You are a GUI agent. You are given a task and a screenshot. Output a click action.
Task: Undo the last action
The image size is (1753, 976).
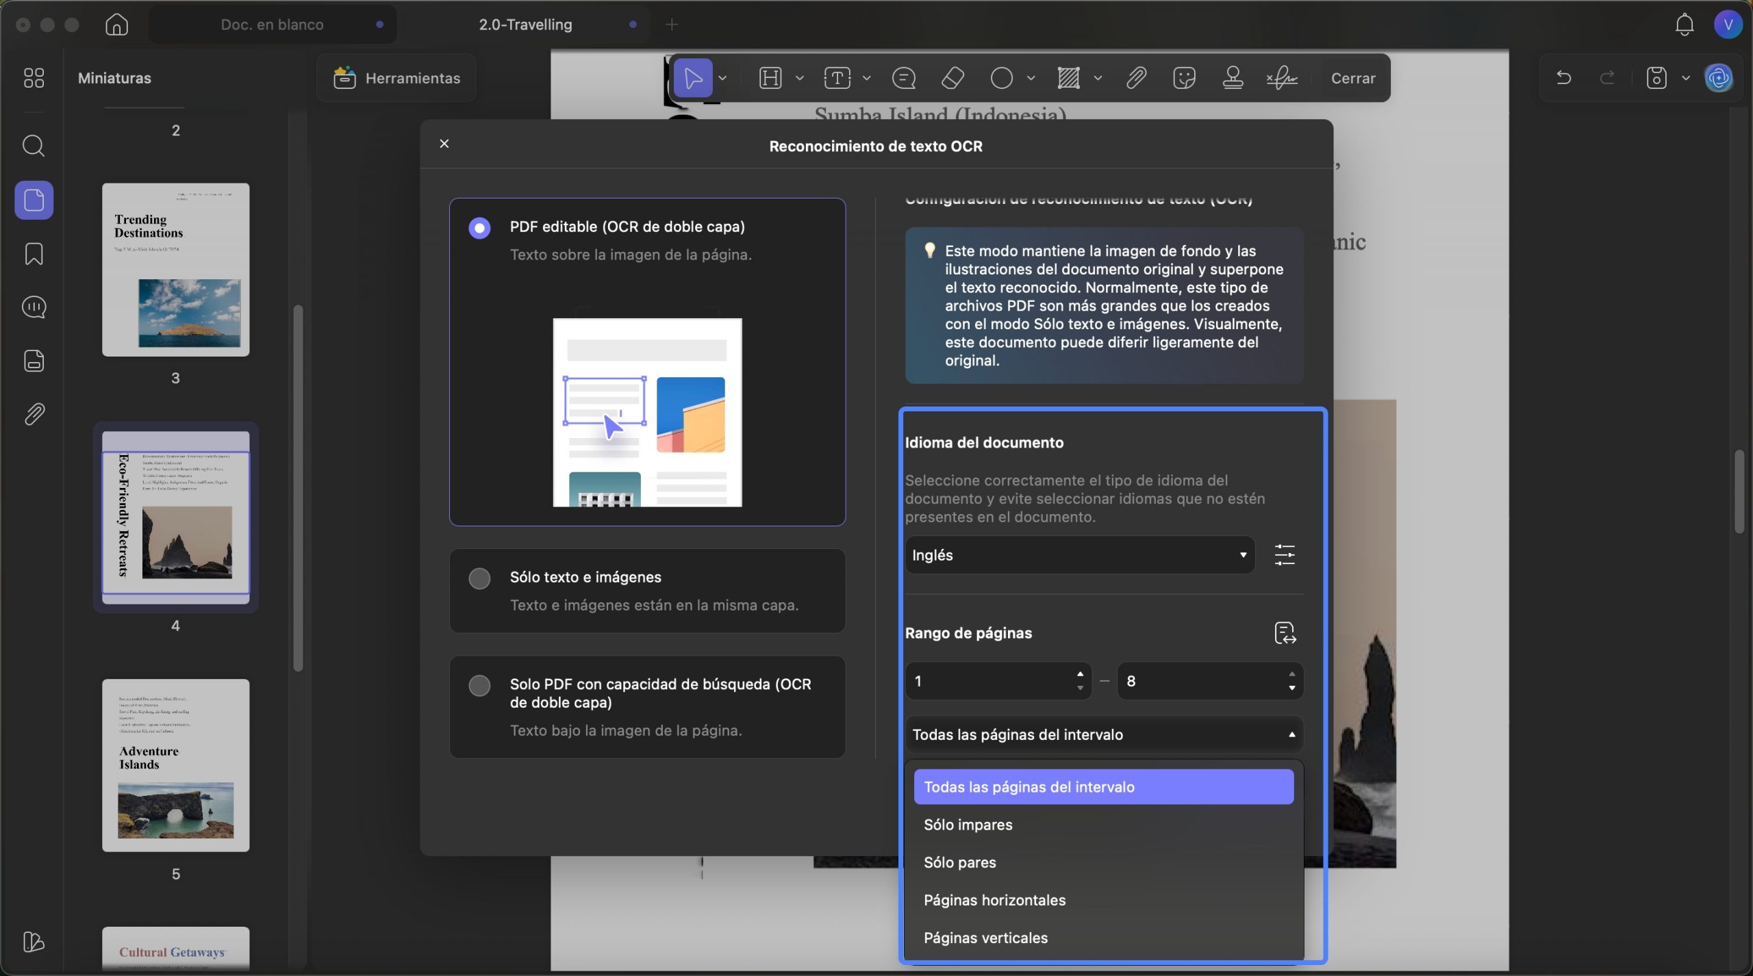click(x=1563, y=78)
